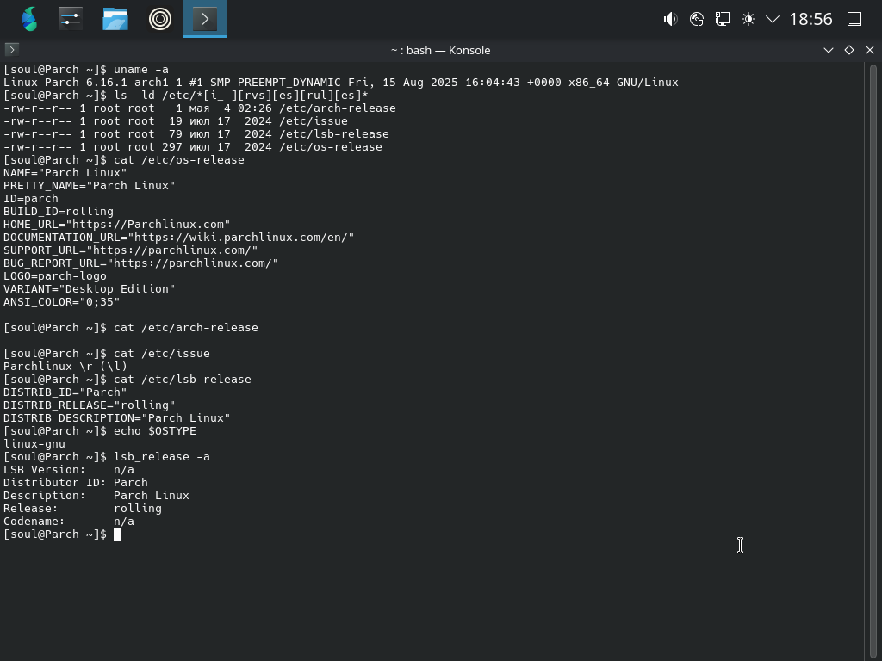
Task: Open System Settings from the panel
Action: (71, 19)
